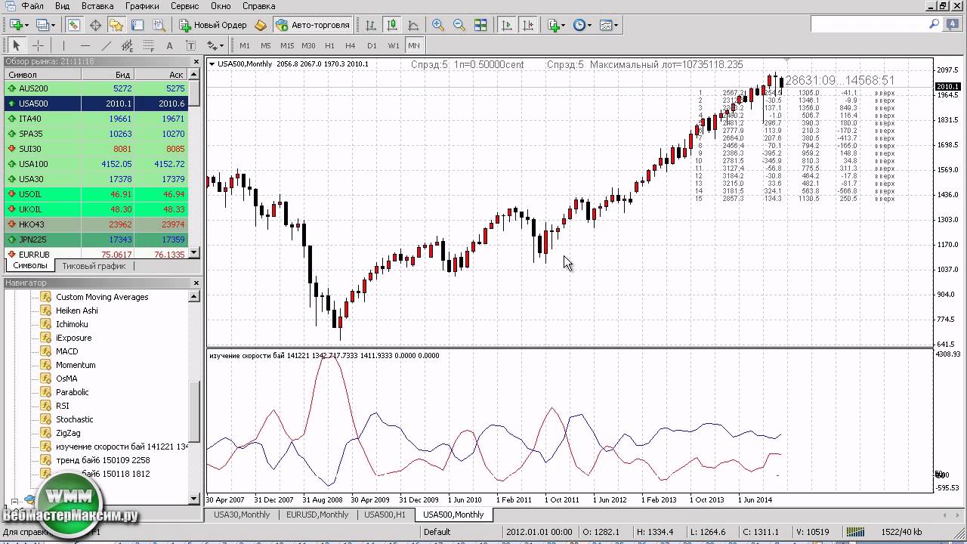
Task: Open the Графики menu
Action: (x=142, y=5)
